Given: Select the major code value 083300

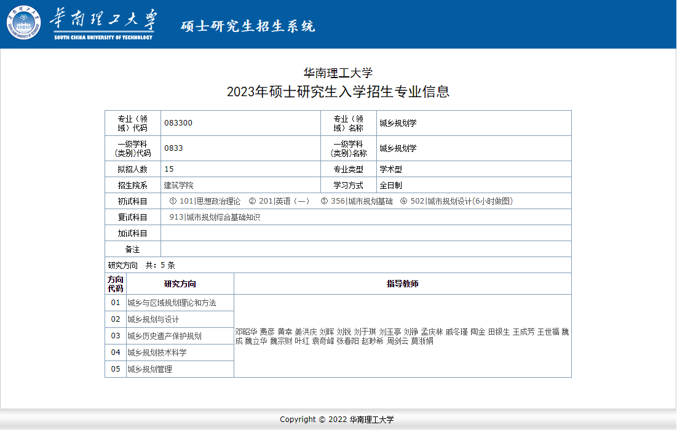Looking at the screenshot, I should click(178, 123).
